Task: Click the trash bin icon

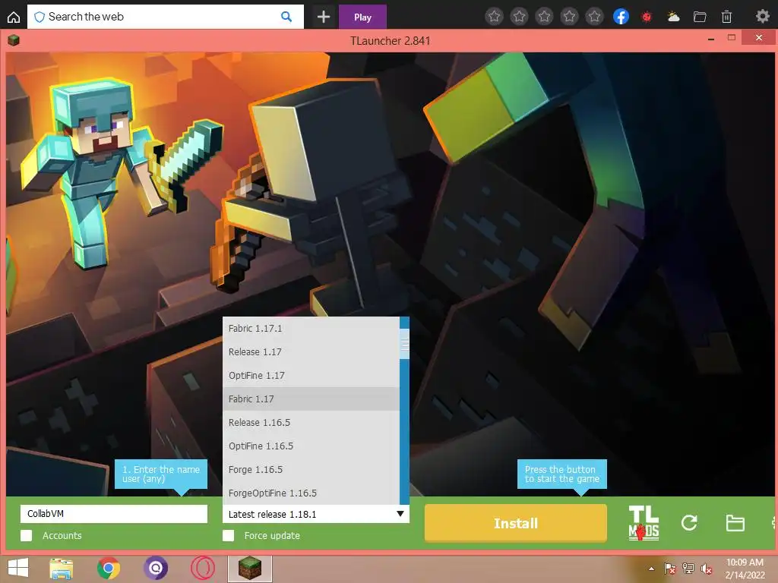Action: 726,17
